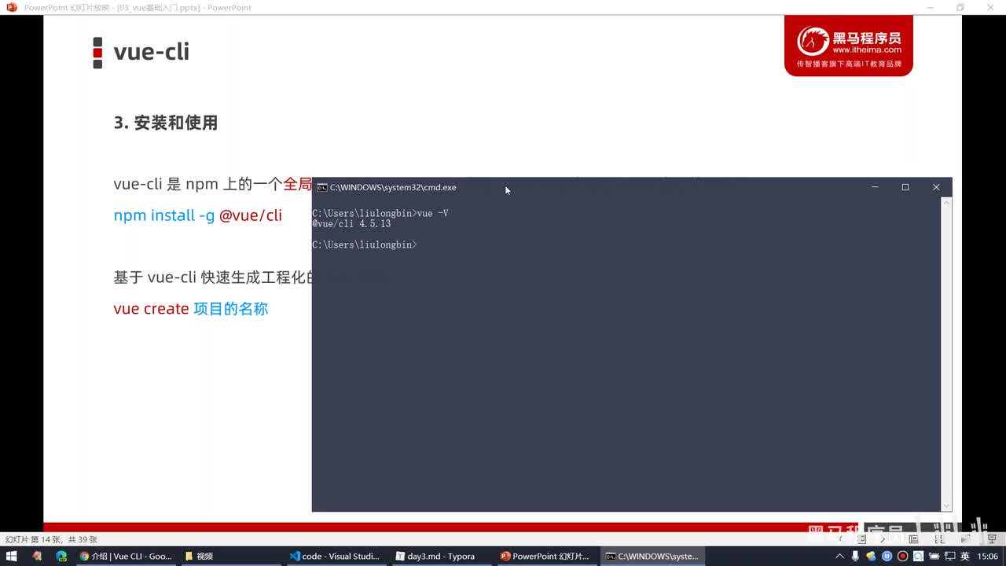Click the 'vue -V' command line text
This screenshot has height=566, width=1006.
[432, 214]
